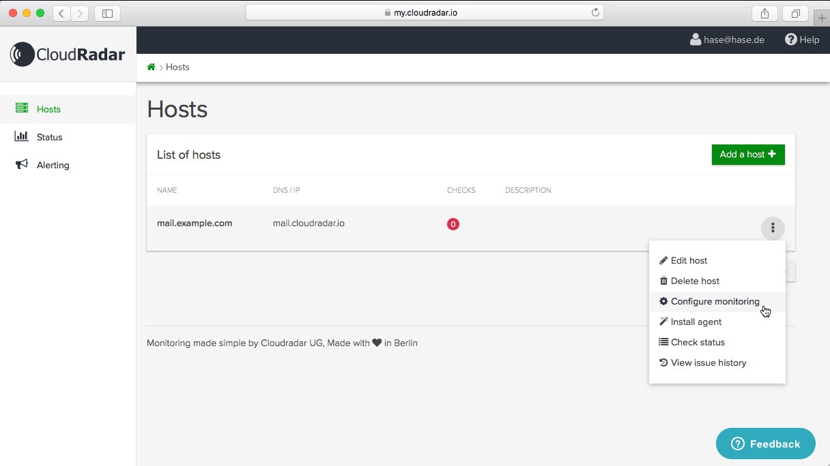Select Edit host from the menu

coord(689,260)
